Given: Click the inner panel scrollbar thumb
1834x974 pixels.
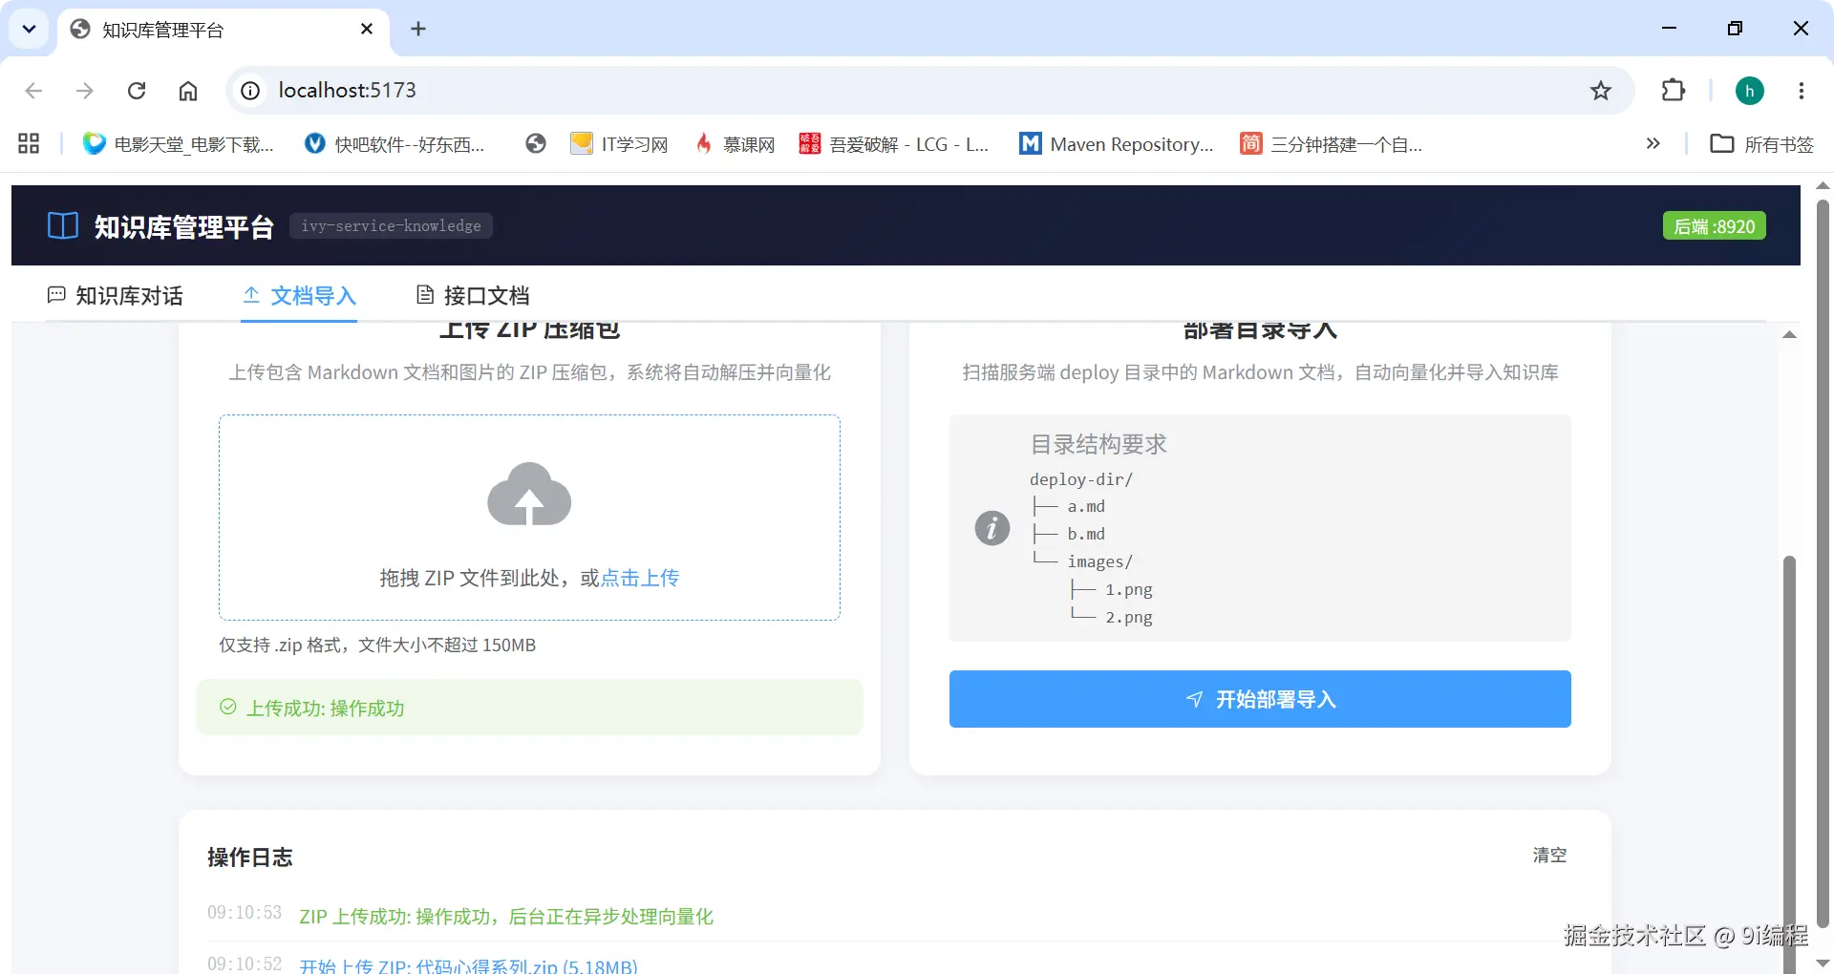Looking at the screenshot, I should 1790,764.
